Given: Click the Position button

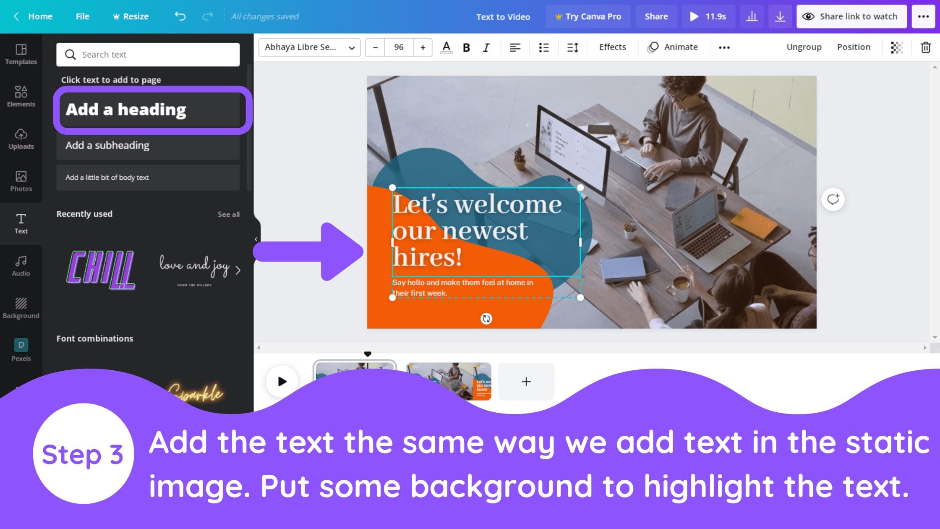Looking at the screenshot, I should coord(854,47).
